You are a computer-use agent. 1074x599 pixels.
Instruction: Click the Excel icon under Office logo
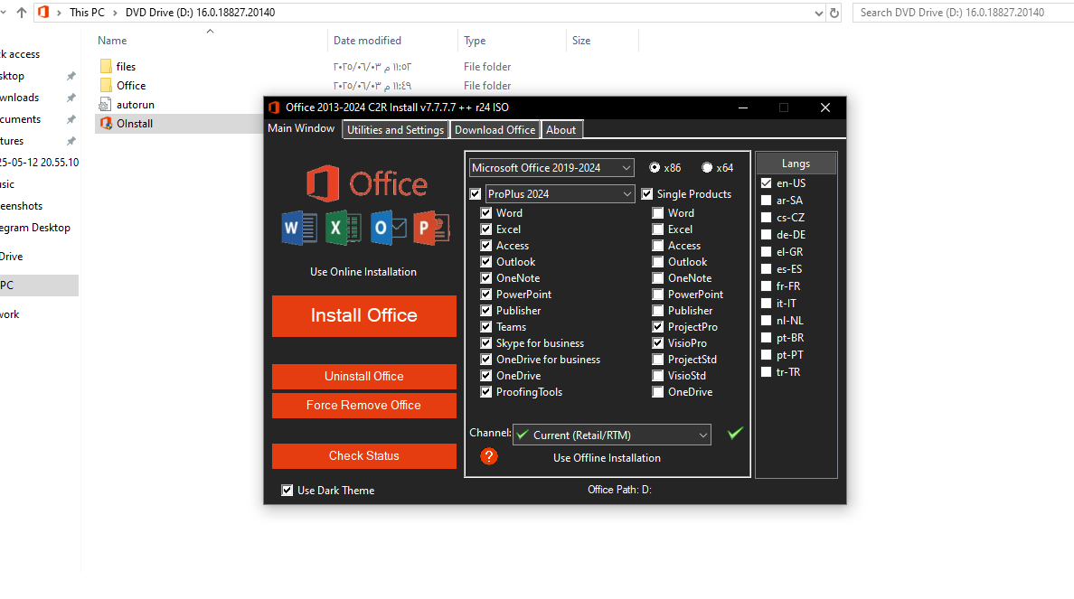click(x=344, y=228)
